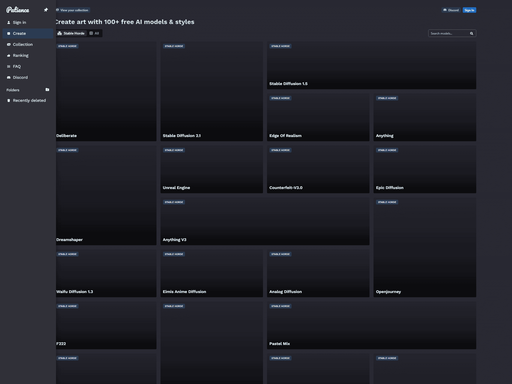The image size is (512, 384).
Task: Add a new folder with the folder-plus icon
Action: 47,89
